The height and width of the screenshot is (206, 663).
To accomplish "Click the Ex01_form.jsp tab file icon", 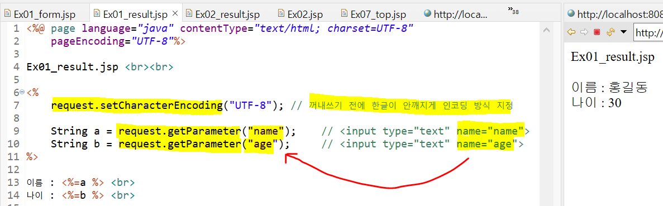I will point(7,13).
